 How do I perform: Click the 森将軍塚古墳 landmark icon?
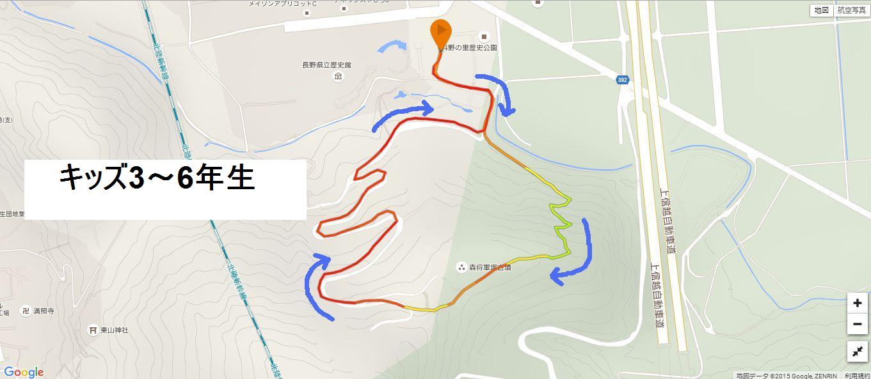[x=461, y=267]
